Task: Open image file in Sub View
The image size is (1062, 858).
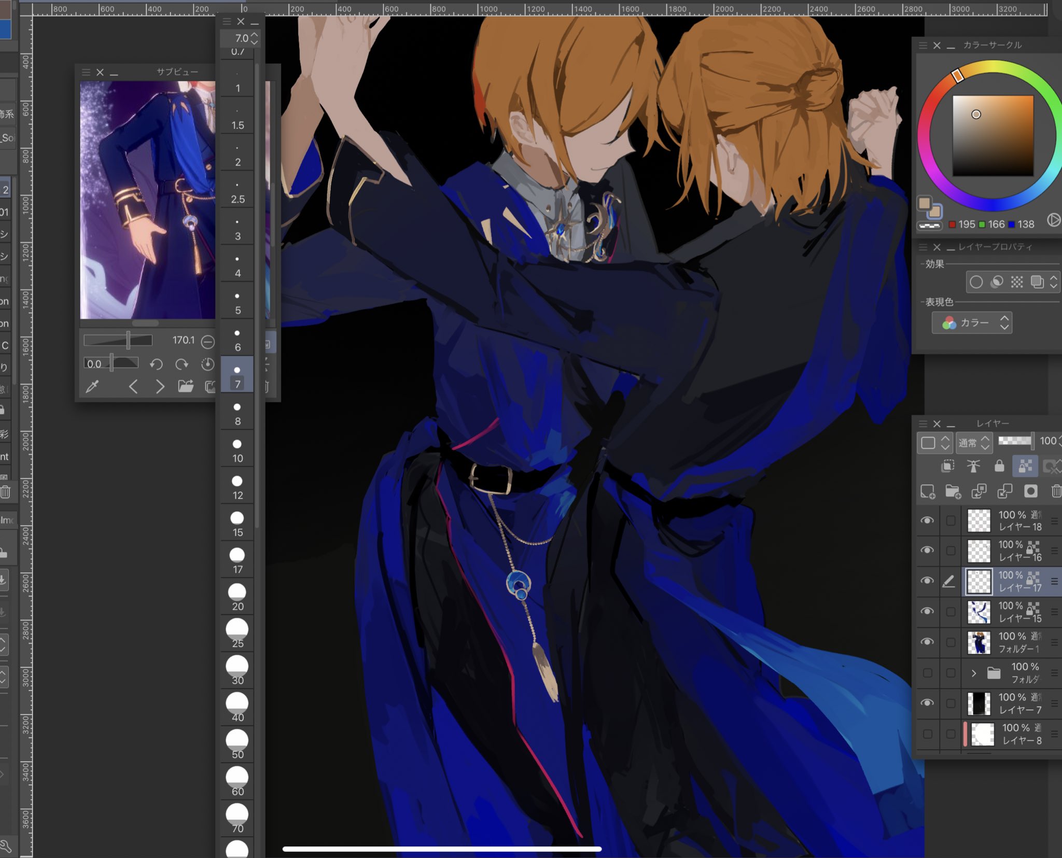Action: click(x=185, y=386)
